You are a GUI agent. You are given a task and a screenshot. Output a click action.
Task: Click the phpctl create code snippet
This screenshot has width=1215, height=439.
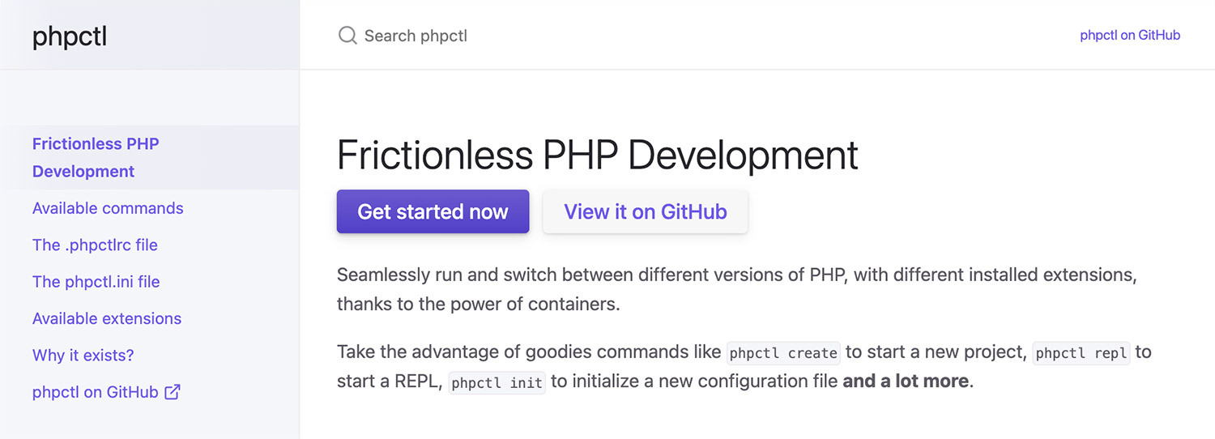782,353
